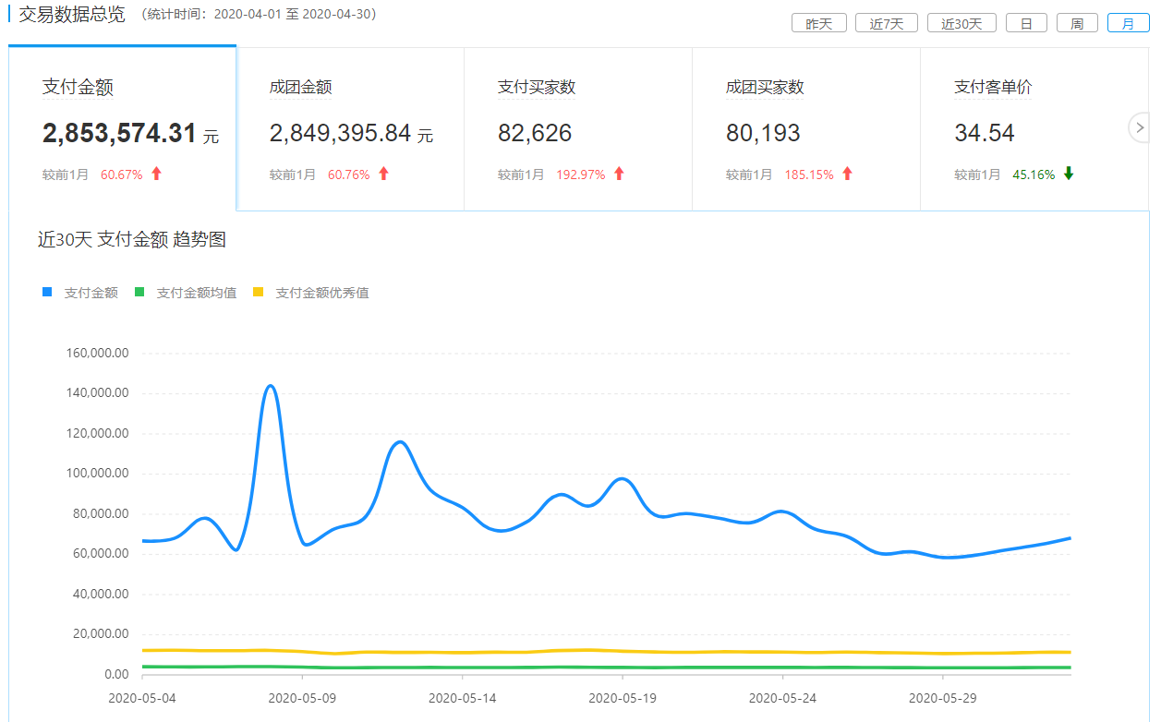Toggle 支付金额均值 green legend series
The image size is (1161, 722).
pos(186,293)
